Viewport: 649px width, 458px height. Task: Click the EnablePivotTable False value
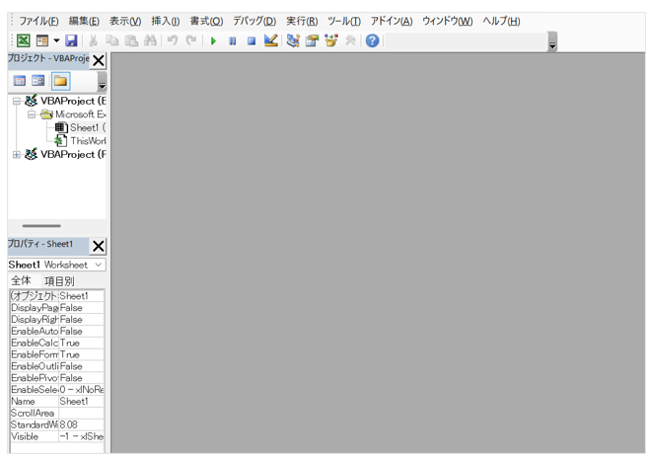click(x=81, y=378)
